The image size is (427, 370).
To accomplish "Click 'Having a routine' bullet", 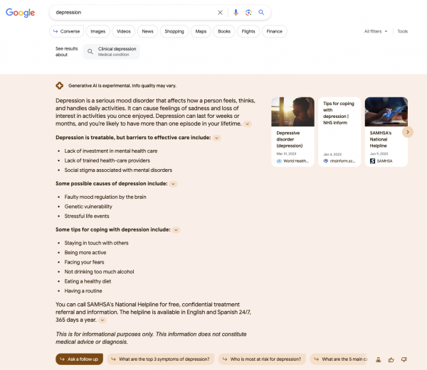I will point(83,291).
